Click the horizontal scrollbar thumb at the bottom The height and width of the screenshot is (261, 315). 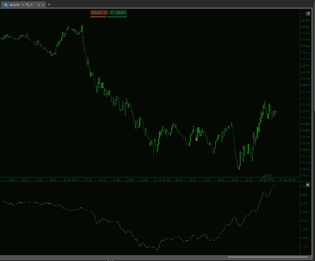[268, 257]
